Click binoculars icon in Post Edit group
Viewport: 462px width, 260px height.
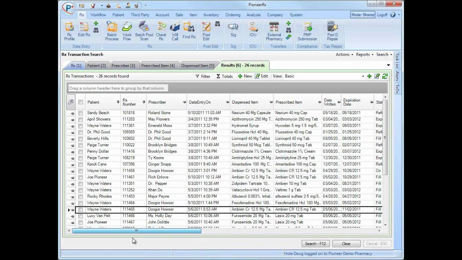[x=218, y=24]
